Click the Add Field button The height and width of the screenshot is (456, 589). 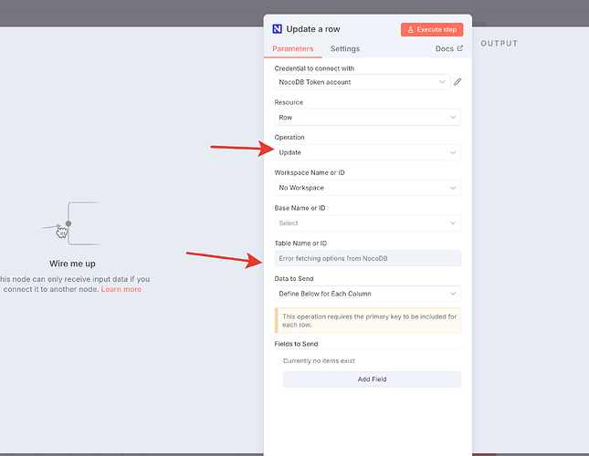tap(372, 379)
